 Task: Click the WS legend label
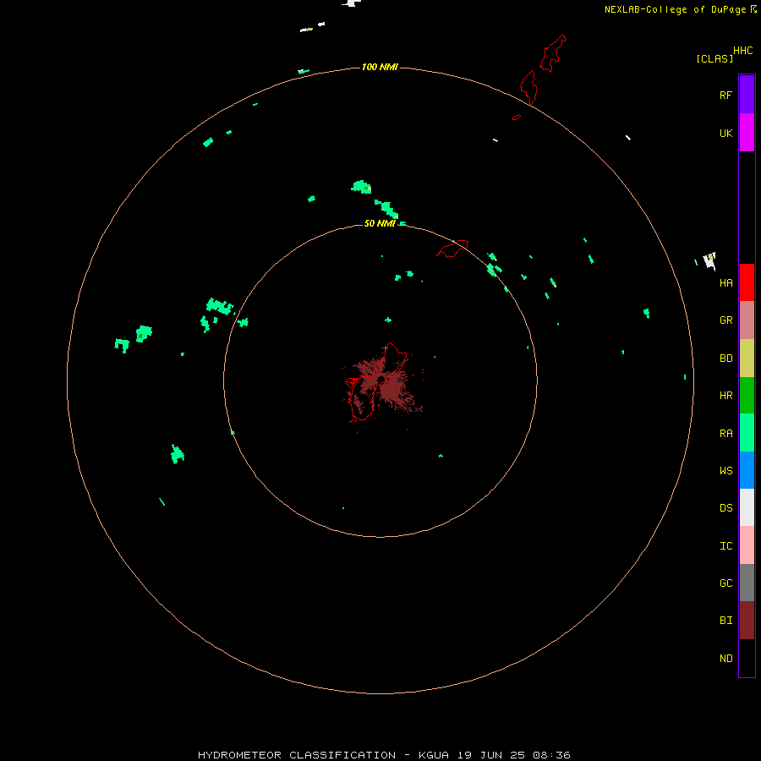725,470
